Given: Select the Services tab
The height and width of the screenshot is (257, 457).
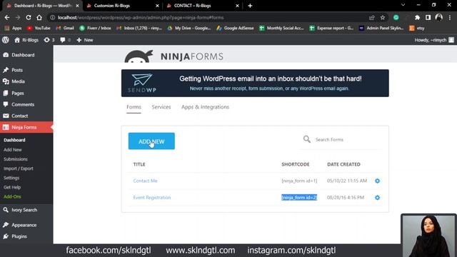Looking at the screenshot, I should click(161, 107).
